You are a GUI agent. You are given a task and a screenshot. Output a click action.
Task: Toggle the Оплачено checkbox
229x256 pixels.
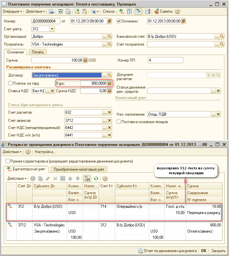point(119,21)
